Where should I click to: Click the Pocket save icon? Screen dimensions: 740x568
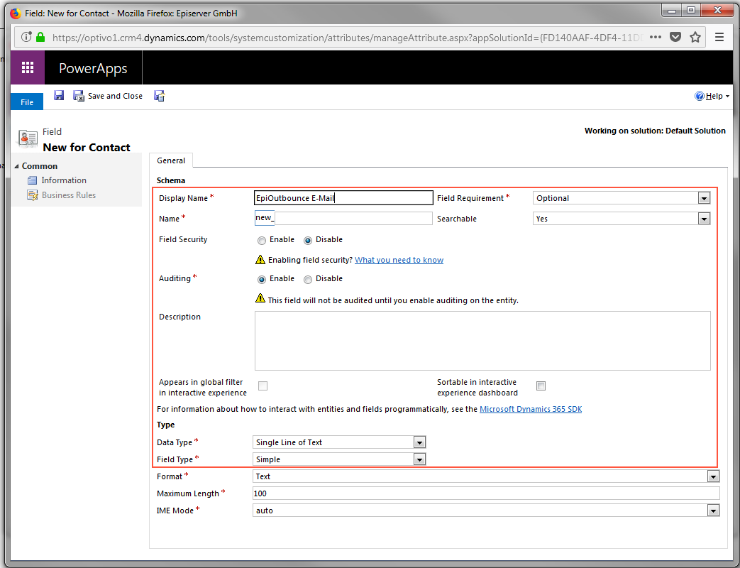coord(675,37)
